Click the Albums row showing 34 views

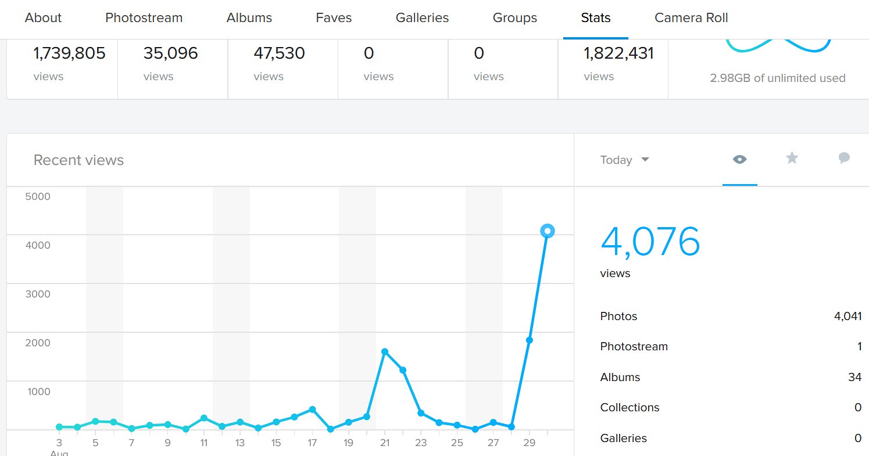730,378
